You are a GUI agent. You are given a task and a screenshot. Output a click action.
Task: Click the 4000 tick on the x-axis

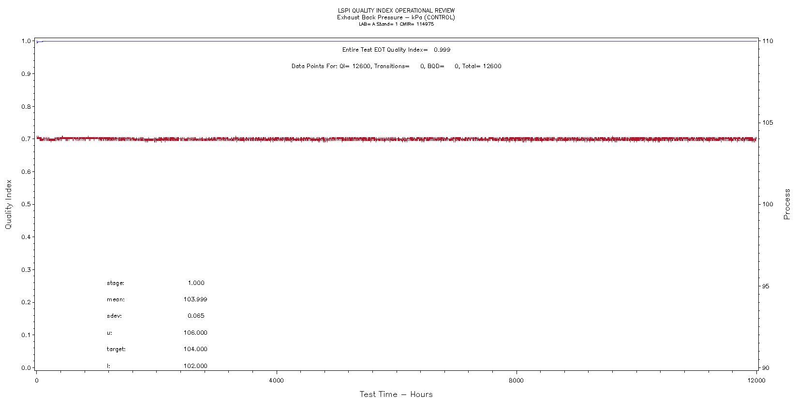point(276,380)
